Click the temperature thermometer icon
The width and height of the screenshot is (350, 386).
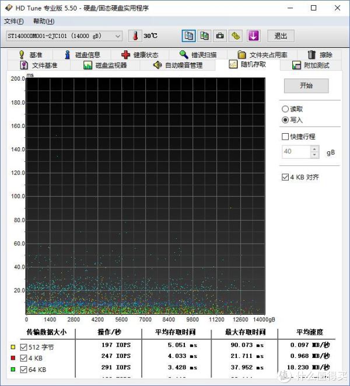tap(135, 36)
